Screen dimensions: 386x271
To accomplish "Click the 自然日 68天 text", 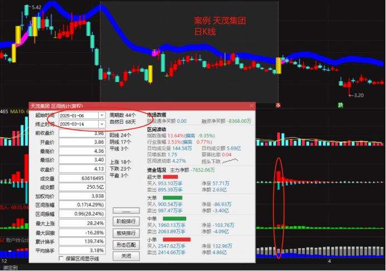I will [x=123, y=122].
